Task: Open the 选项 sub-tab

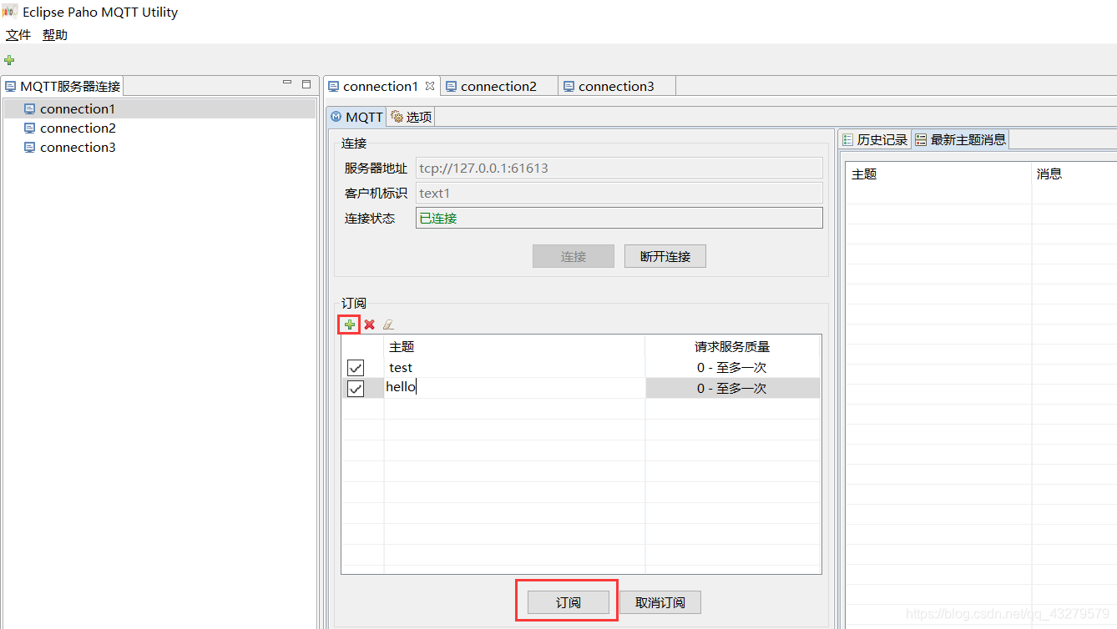Action: 411,117
